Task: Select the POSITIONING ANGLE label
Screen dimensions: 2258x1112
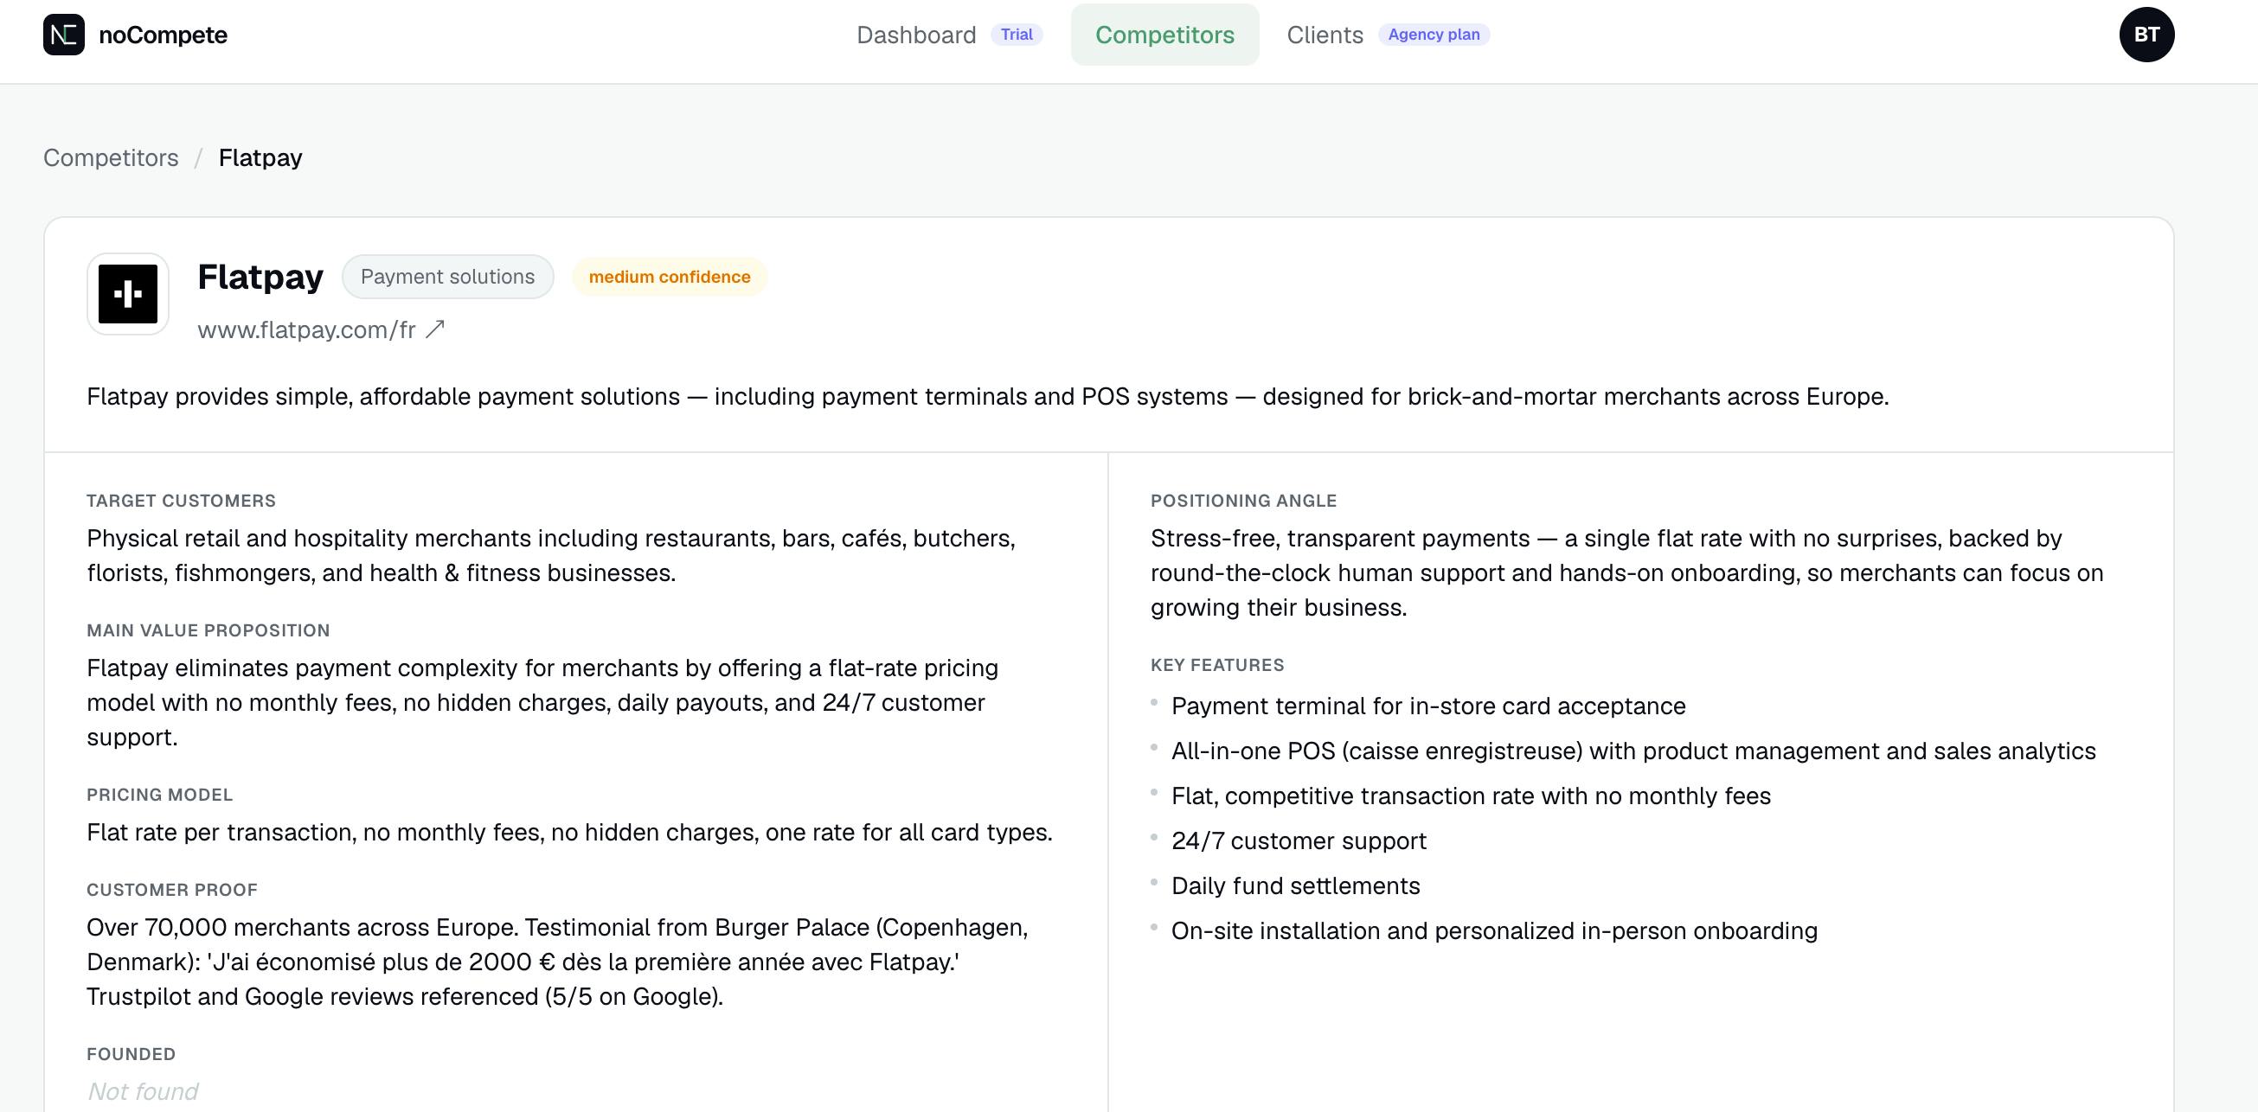Action: [1244, 502]
